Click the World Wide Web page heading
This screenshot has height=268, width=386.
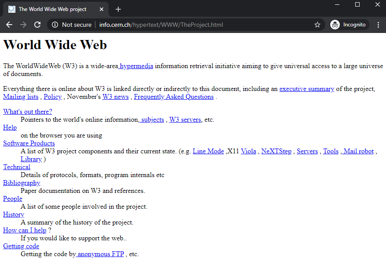tap(55, 45)
